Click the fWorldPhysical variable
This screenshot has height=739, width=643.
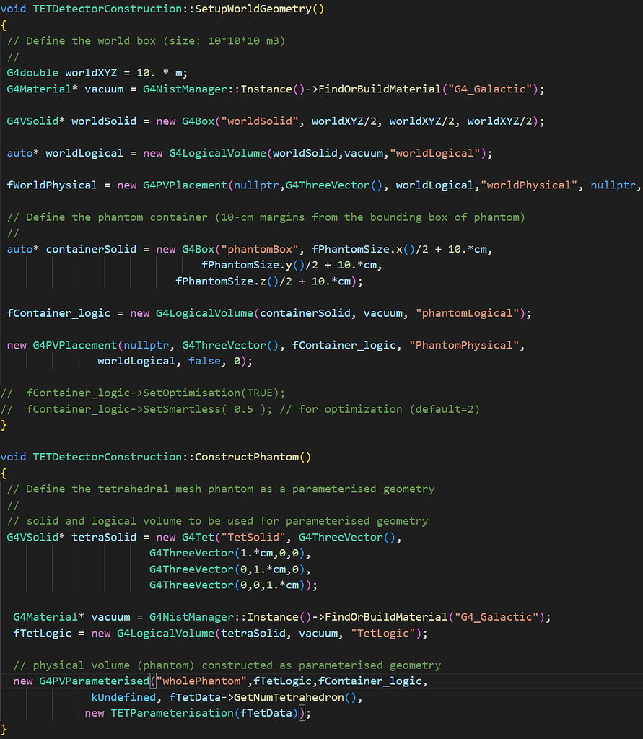coord(52,185)
